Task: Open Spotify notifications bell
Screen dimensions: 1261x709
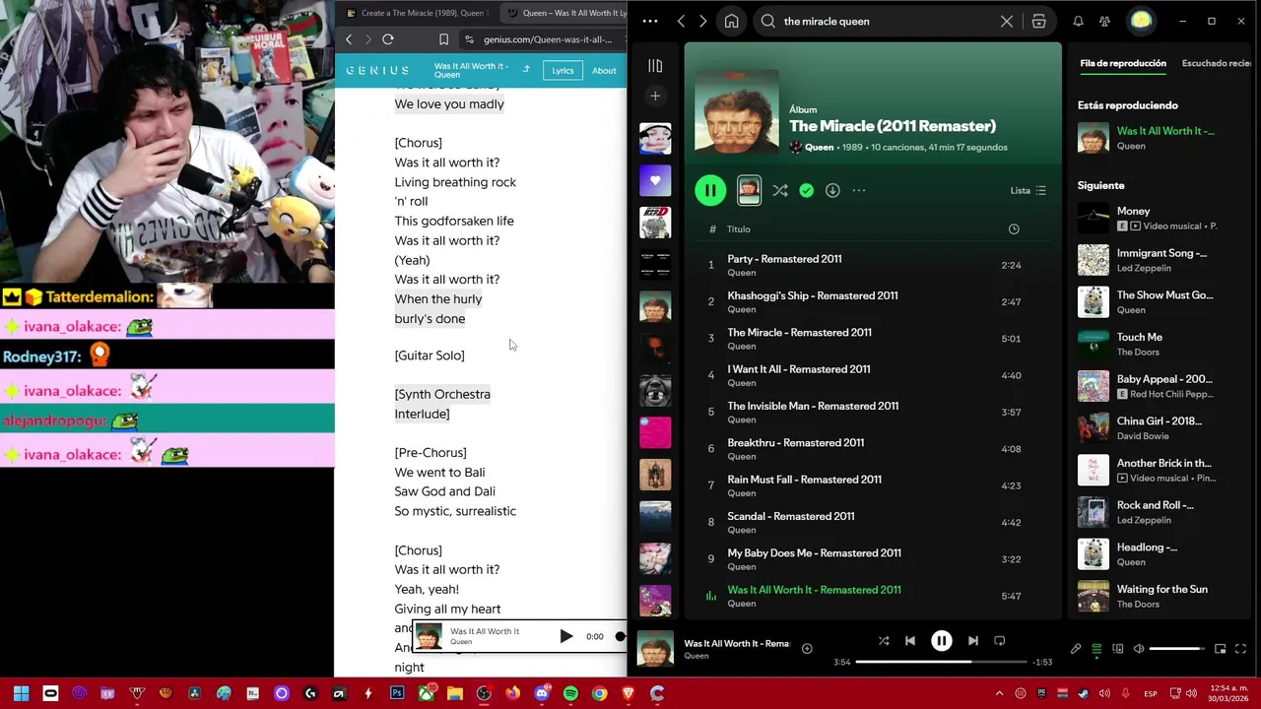Action: [1078, 21]
